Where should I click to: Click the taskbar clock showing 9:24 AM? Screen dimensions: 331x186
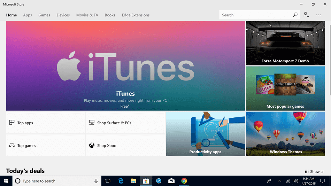point(309,181)
